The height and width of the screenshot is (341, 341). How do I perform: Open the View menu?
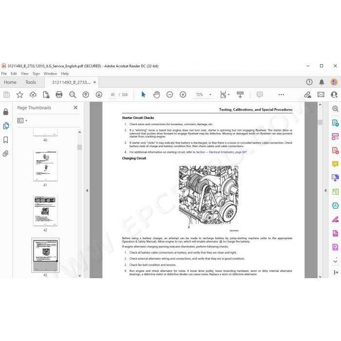(24, 74)
